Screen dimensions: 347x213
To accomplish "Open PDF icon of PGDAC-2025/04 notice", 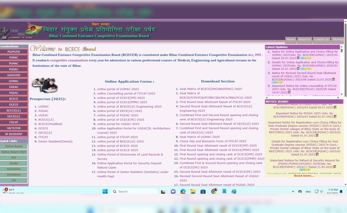I will (x=335, y=107).
